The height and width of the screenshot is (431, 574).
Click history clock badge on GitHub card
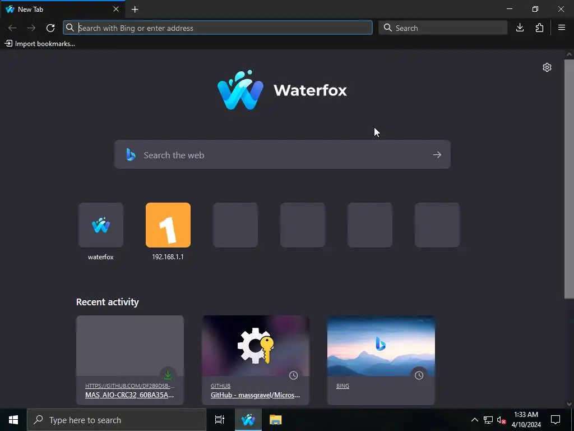coord(293,375)
